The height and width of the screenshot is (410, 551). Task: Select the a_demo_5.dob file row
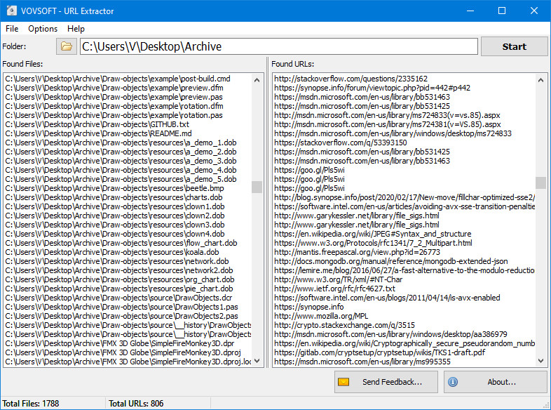click(128, 179)
